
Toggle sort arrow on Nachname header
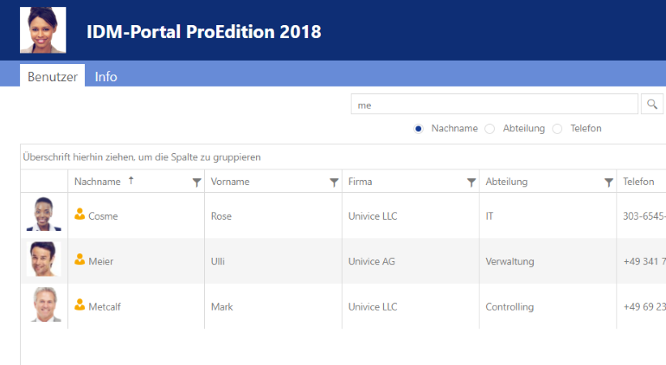pyautogui.click(x=131, y=181)
